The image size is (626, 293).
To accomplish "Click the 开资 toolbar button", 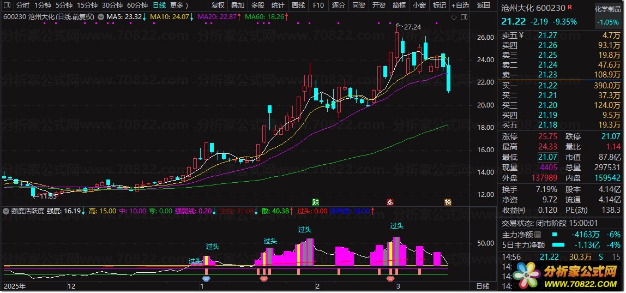I will click(x=379, y=5).
